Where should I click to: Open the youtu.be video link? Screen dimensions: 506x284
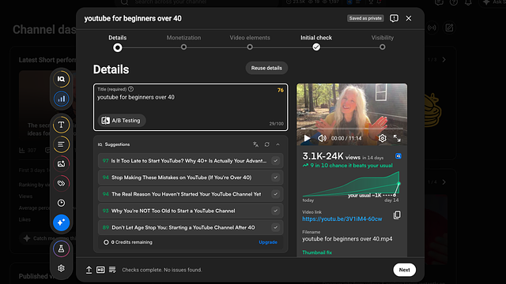(x=342, y=219)
